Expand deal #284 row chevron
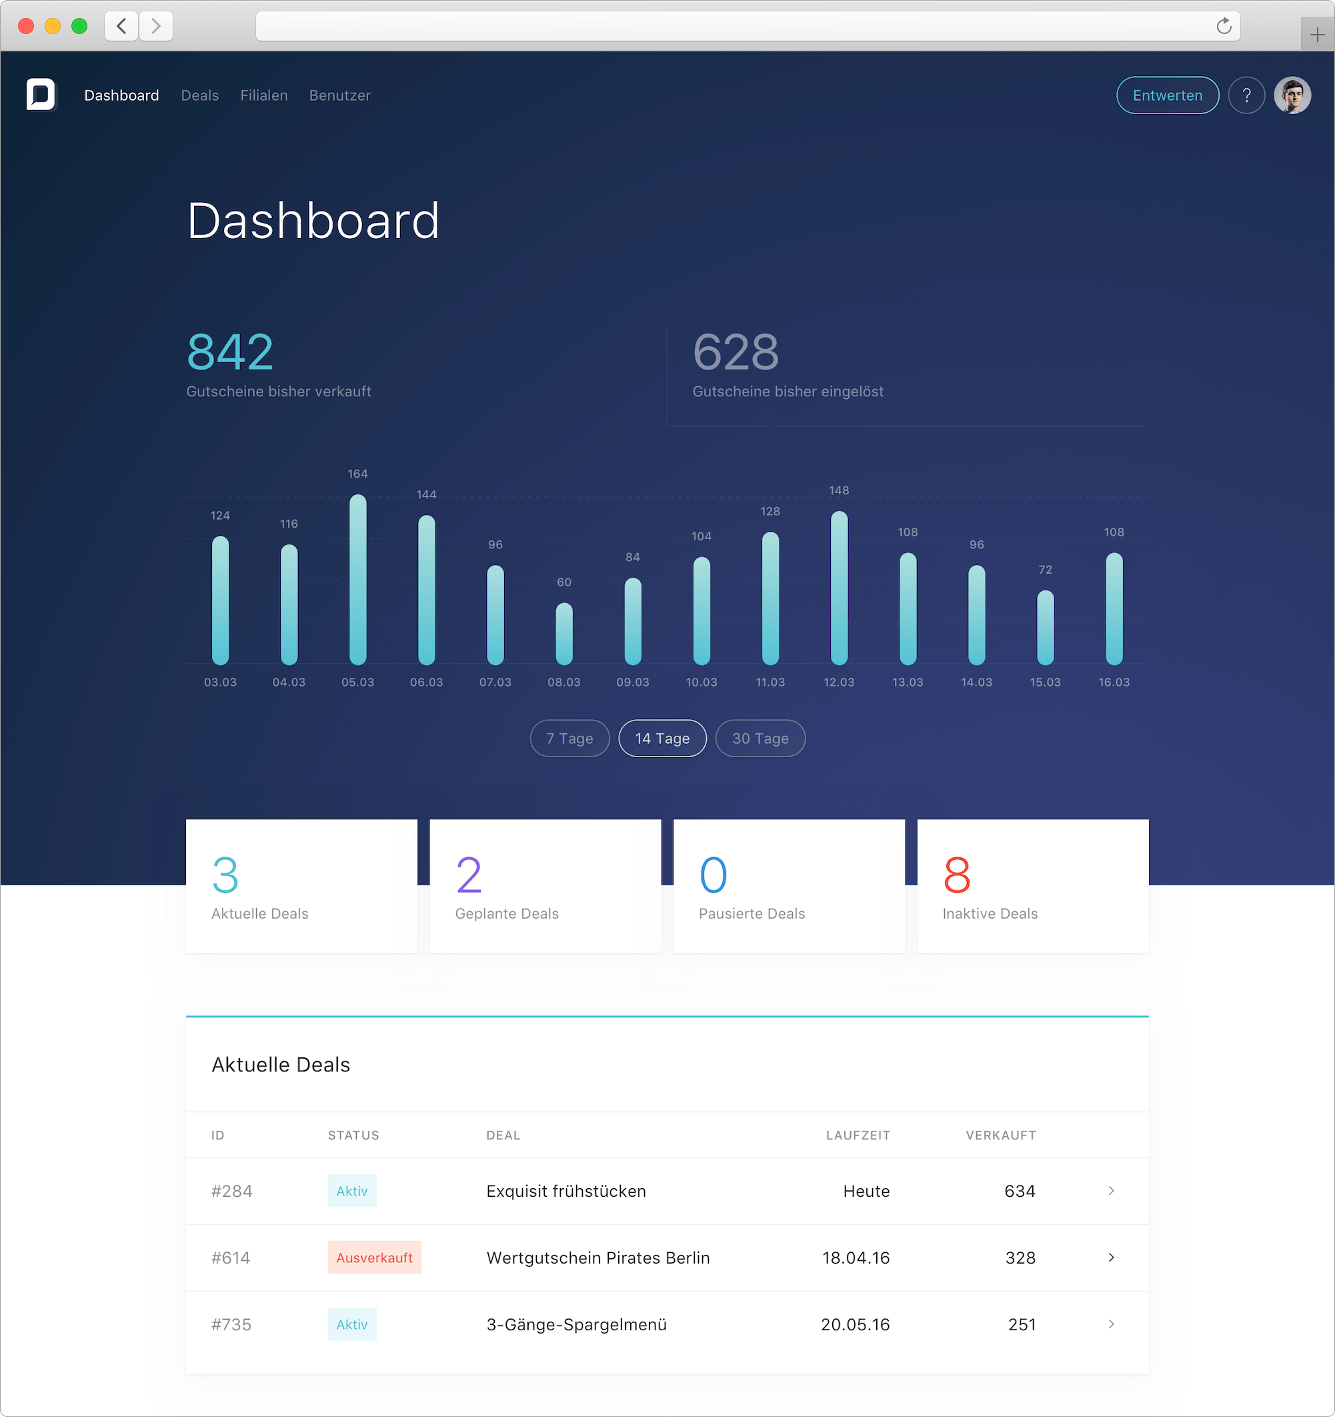This screenshot has height=1417, width=1335. (1110, 1191)
